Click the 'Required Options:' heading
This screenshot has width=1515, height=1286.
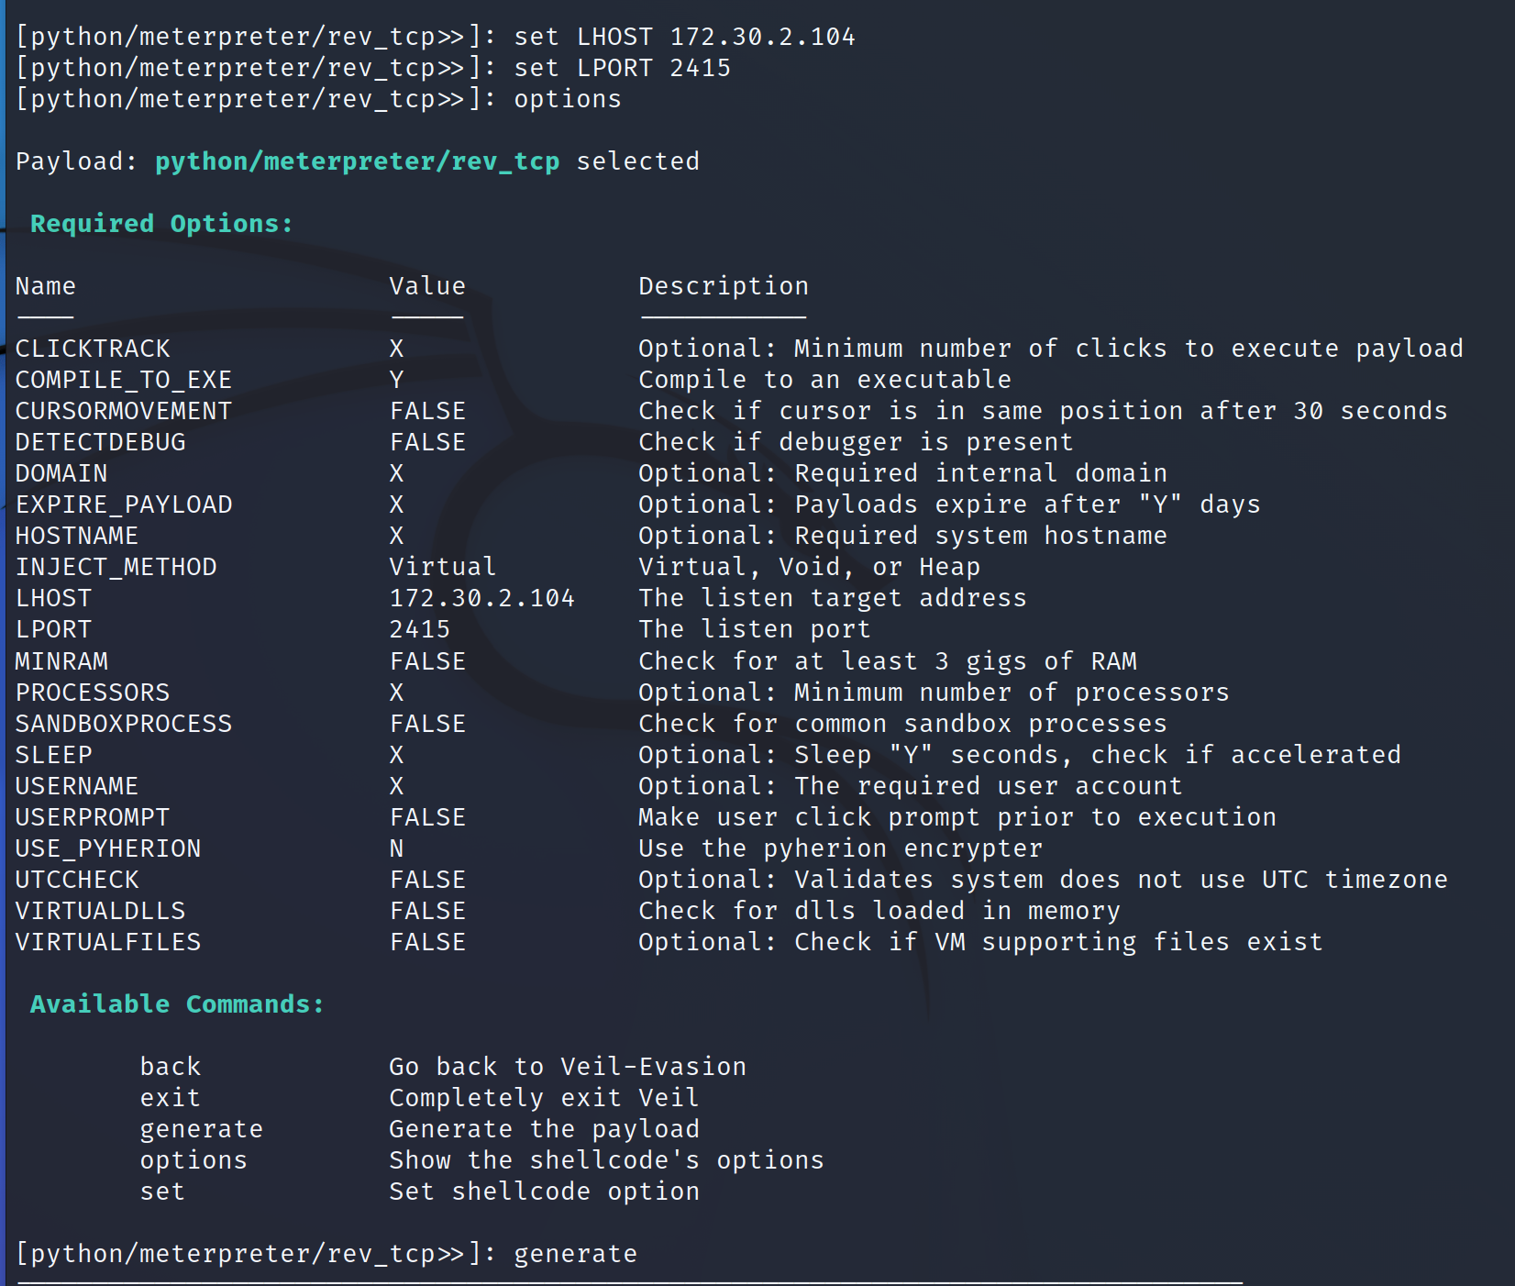[161, 224]
